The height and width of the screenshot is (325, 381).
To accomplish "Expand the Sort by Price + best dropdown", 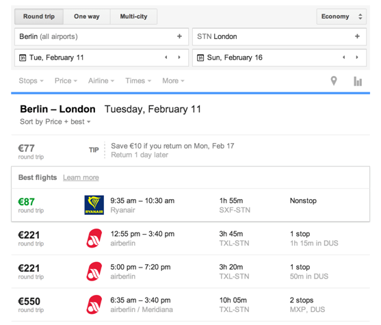I will [x=55, y=122].
